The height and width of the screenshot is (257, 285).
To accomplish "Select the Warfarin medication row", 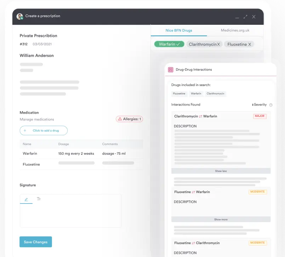I will point(81,154).
